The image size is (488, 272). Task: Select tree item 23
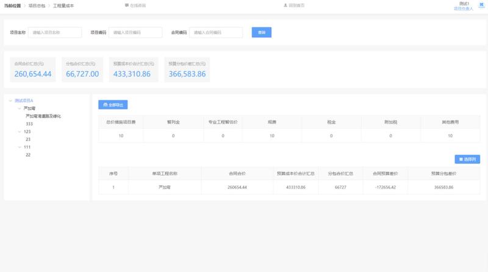tap(28, 139)
